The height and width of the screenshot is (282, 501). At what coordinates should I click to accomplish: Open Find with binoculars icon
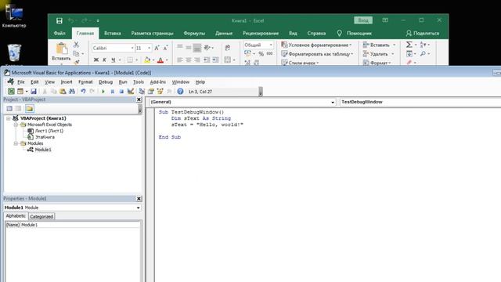72,92
